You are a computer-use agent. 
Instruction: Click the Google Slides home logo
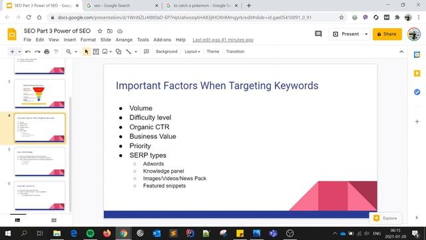click(12, 34)
